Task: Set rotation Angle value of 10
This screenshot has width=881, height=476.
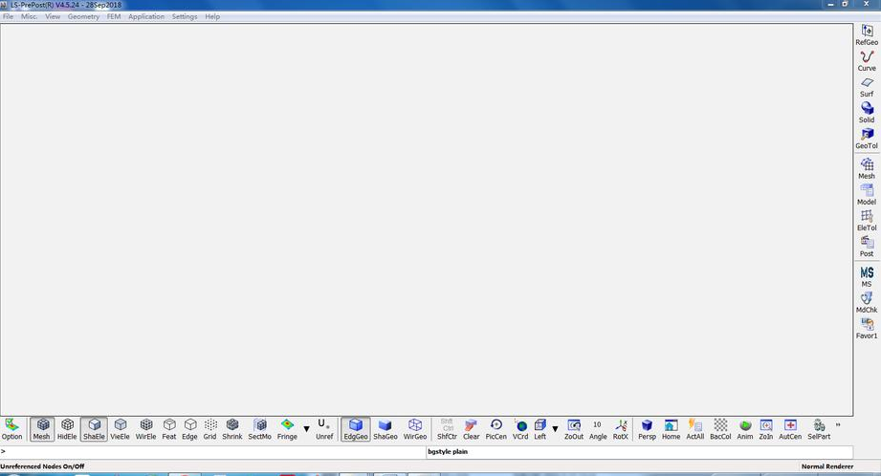Action: [598, 429]
